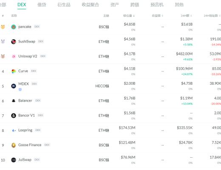Open the Balancer project link
The height and width of the screenshot is (170, 221).
[x=25, y=101]
